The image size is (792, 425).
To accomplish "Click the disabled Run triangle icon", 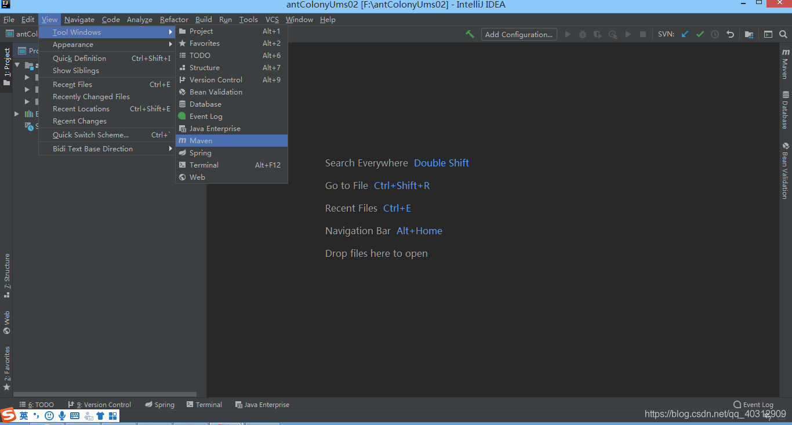I will 568,34.
